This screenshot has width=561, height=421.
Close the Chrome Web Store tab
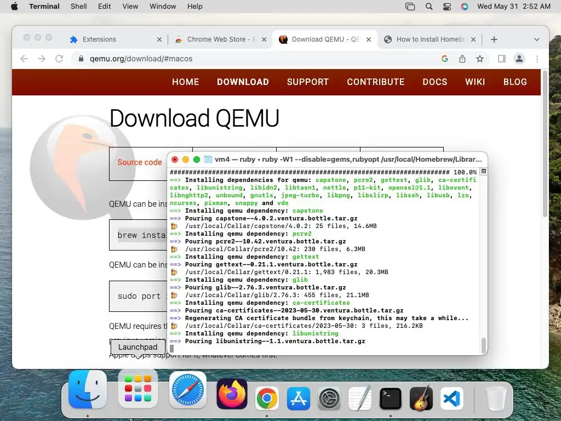pyautogui.click(x=264, y=39)
